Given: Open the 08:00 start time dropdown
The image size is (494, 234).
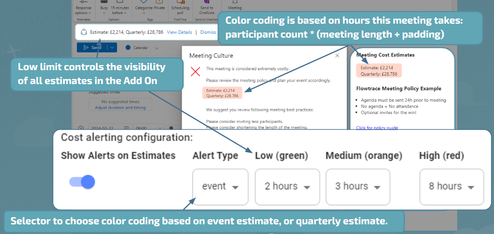Looking at the screenshot, I should 149,128.
